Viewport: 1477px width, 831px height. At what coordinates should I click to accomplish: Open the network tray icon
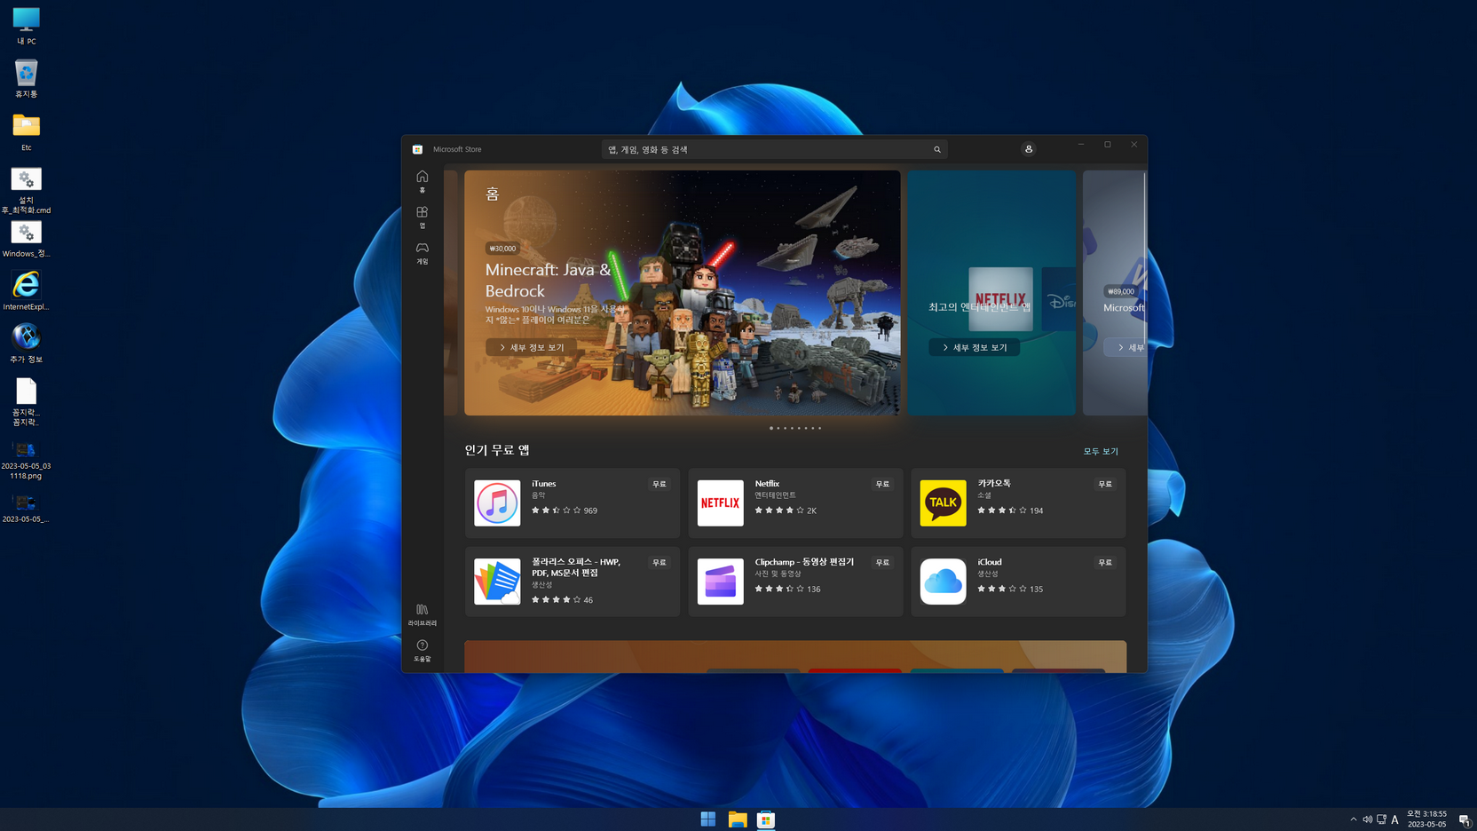coord(1381,819)
